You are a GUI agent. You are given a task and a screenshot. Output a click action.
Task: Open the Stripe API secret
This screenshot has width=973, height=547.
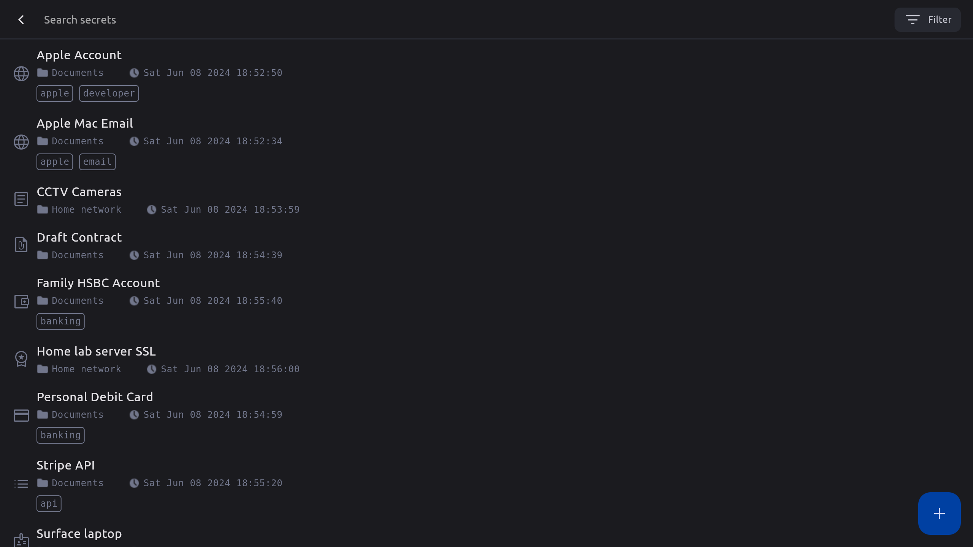[65, 465]
